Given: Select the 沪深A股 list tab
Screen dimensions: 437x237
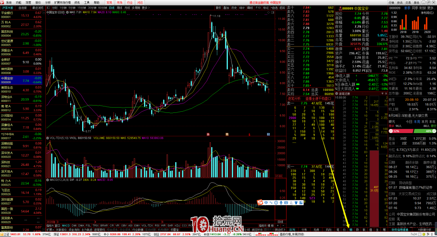Looking at the screenshot, I should coord(8,8).
